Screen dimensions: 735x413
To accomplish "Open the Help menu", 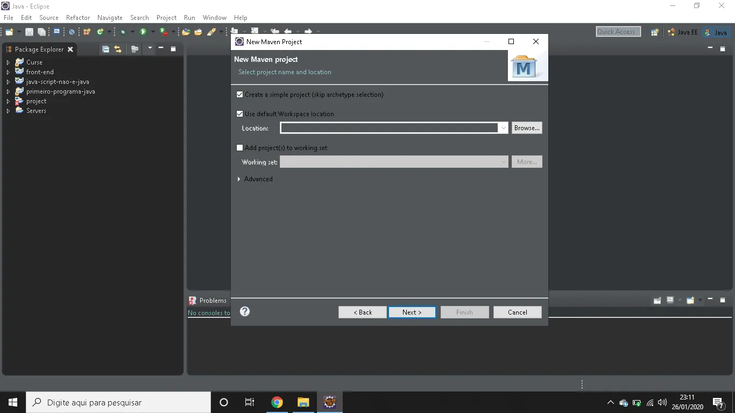I will point(241,18).
